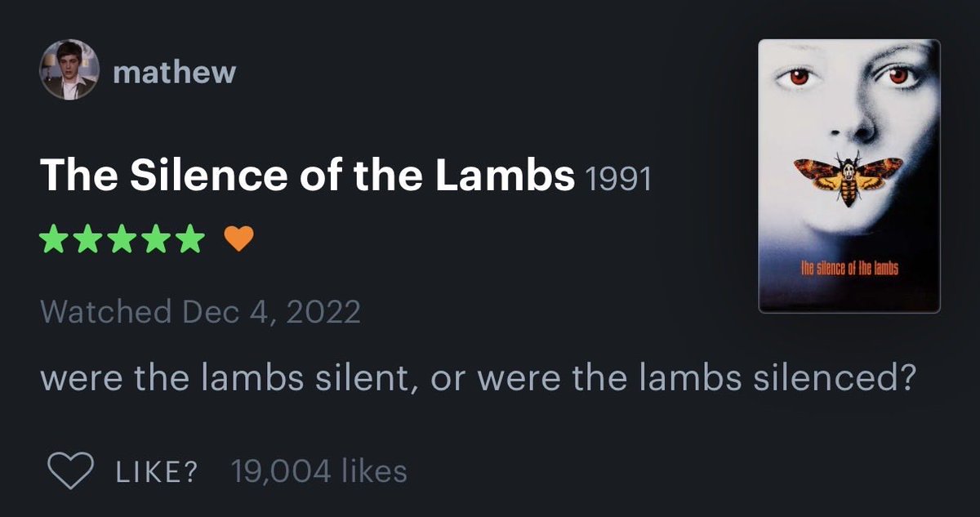The image size is (980, 517).
Task: Open mathew's profile avatar picture
Action: click(69, 71)
